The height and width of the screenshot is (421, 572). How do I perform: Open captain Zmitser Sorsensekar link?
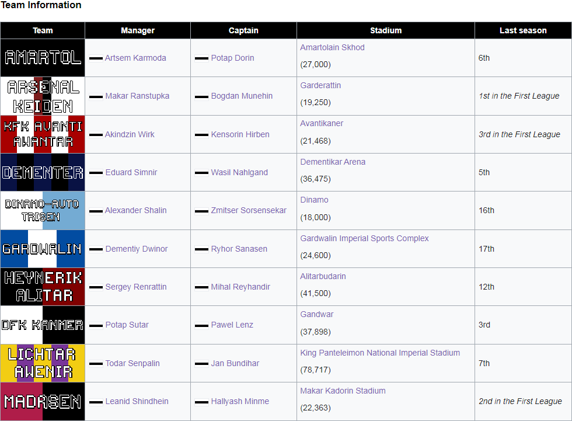click(249, 210)
